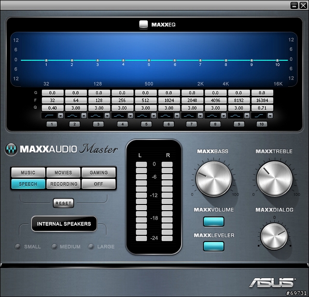This screenshot has width=309, height=297.
Task: Toggle the MaxxEQ enable button
Action: click(143, 25)
